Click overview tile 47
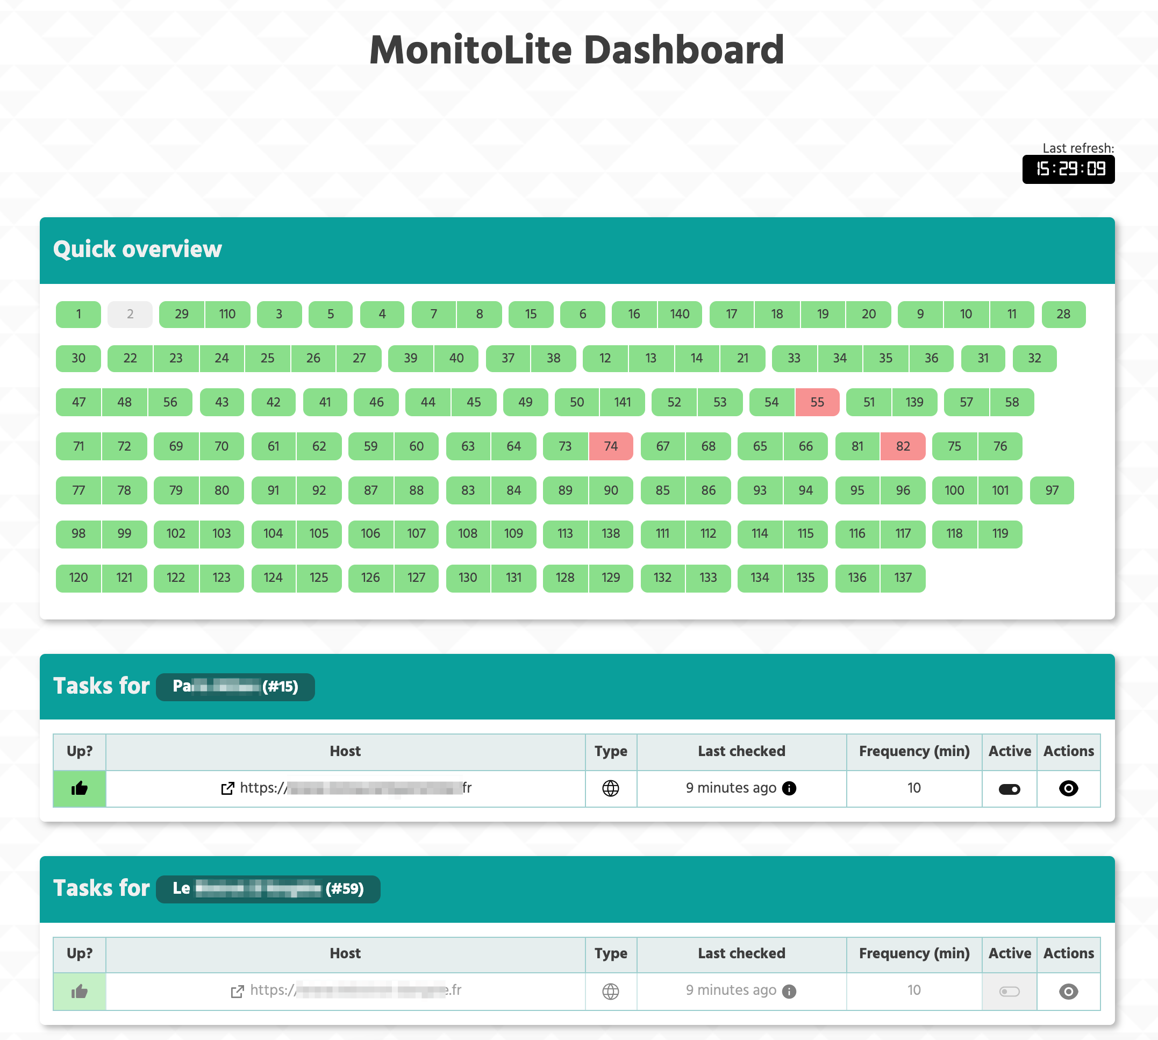1158x1040 pixels. (78, 402)
